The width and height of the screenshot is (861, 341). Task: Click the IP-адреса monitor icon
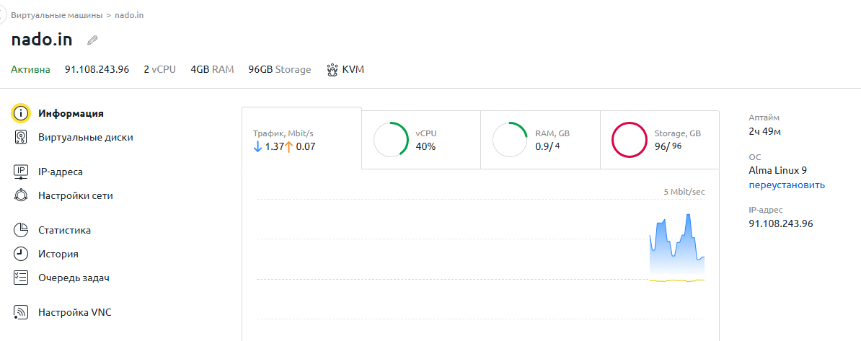click(22, 172)
